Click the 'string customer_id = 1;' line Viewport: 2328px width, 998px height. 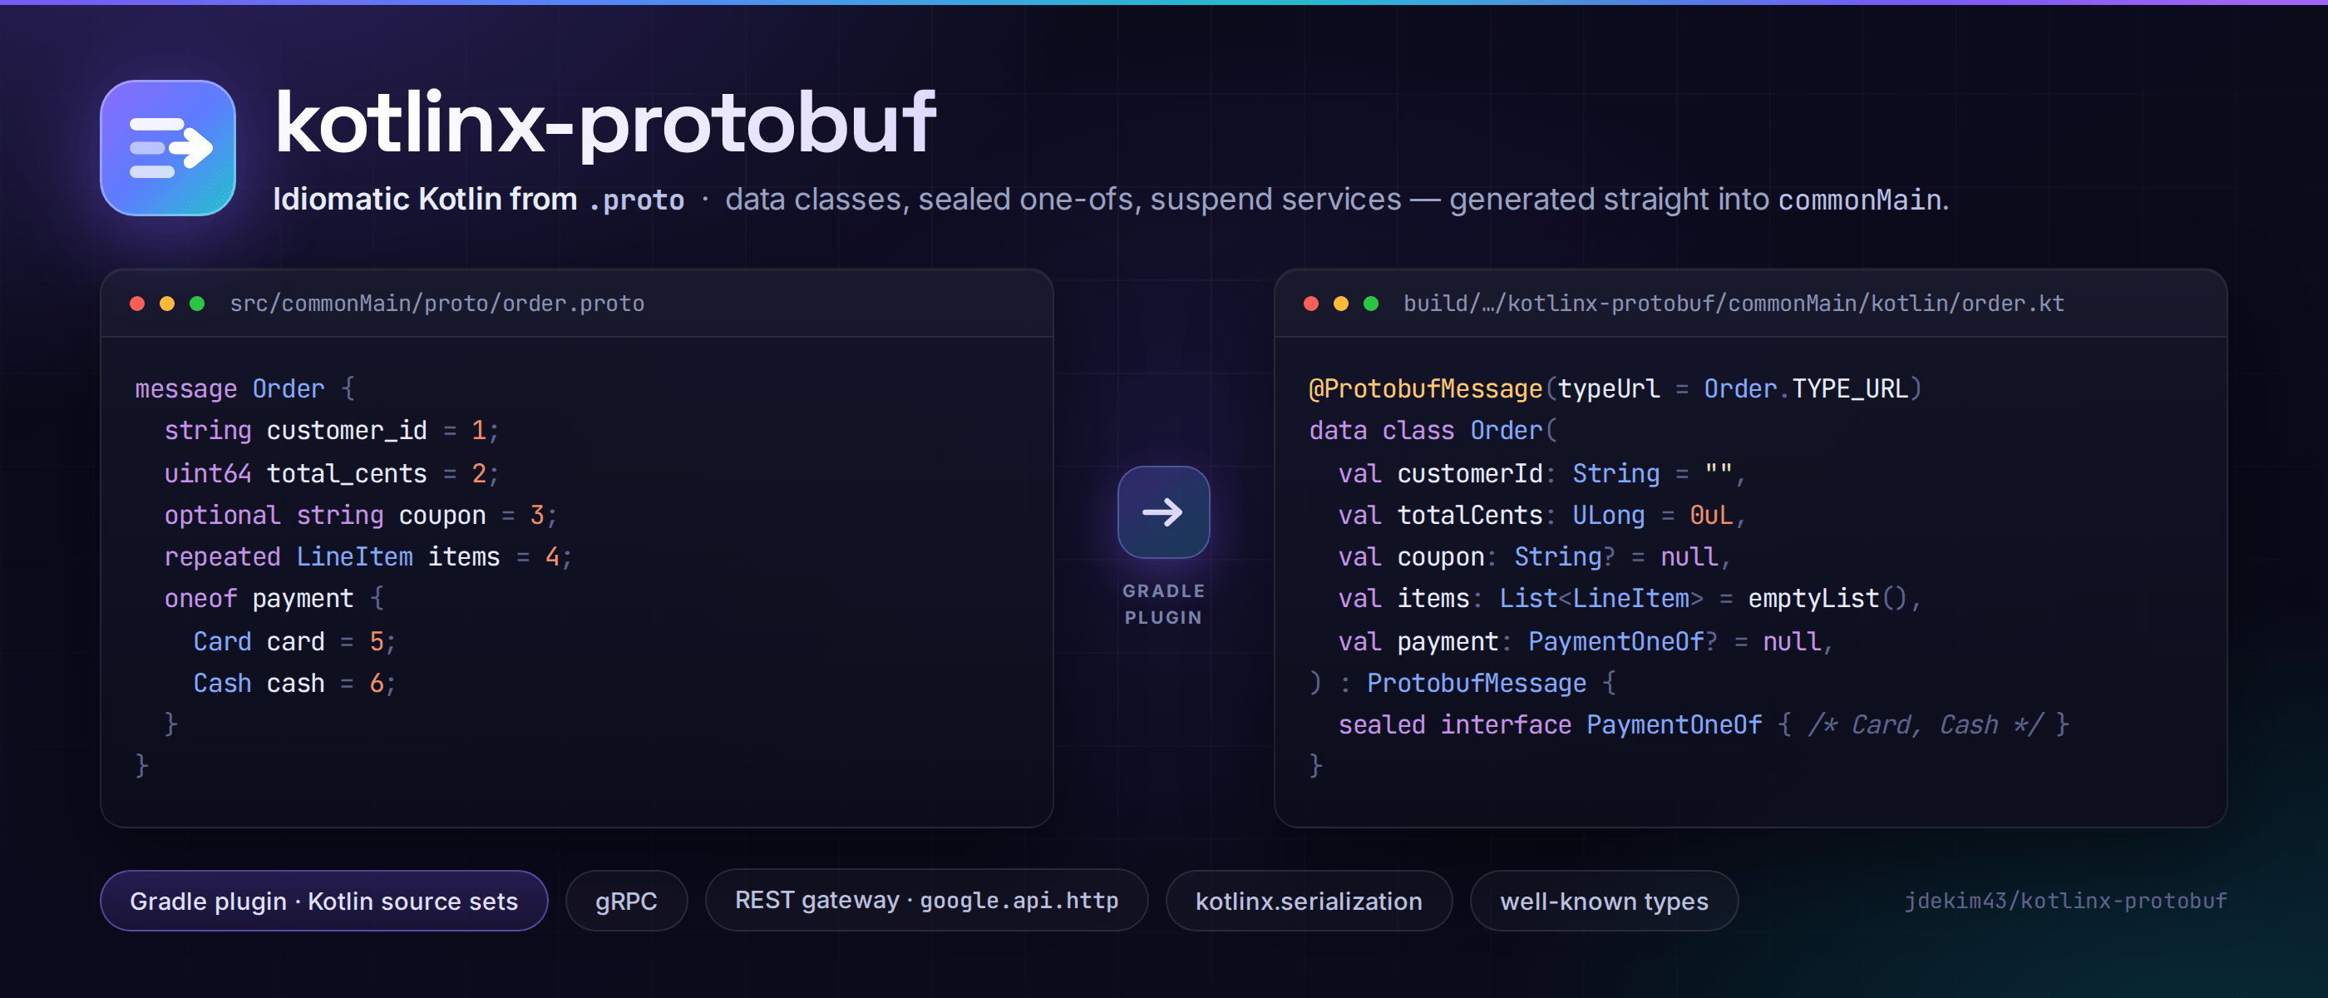coord(331,430)
